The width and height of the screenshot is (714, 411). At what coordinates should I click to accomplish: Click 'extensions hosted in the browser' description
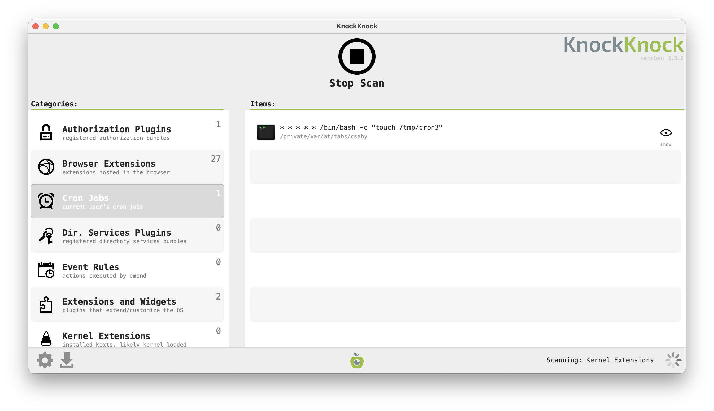(x=116, y=173)
